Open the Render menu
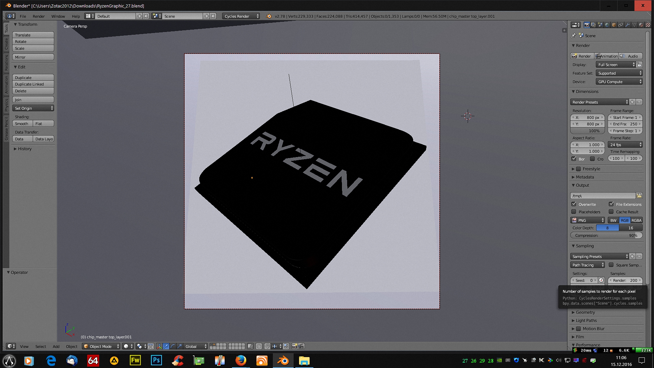The image size is (654, 368). (x=38, y=16)
